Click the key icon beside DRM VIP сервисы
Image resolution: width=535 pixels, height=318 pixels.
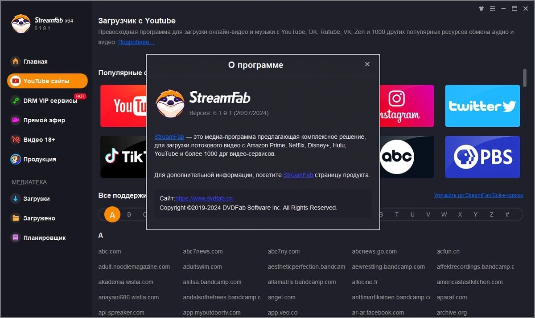click(16, 101)
